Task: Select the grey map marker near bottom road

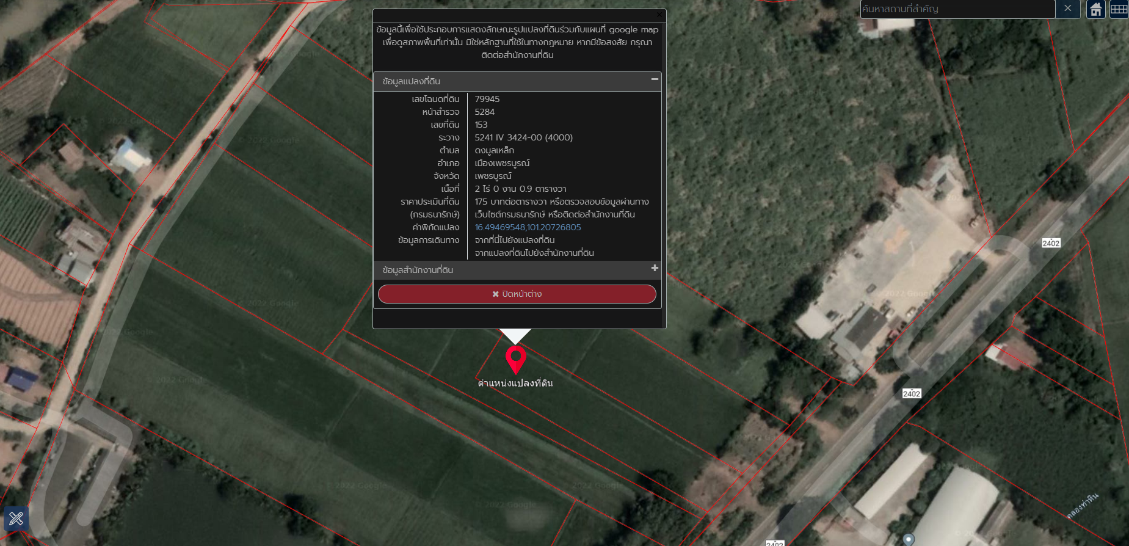Action: (x=909, y=539)
